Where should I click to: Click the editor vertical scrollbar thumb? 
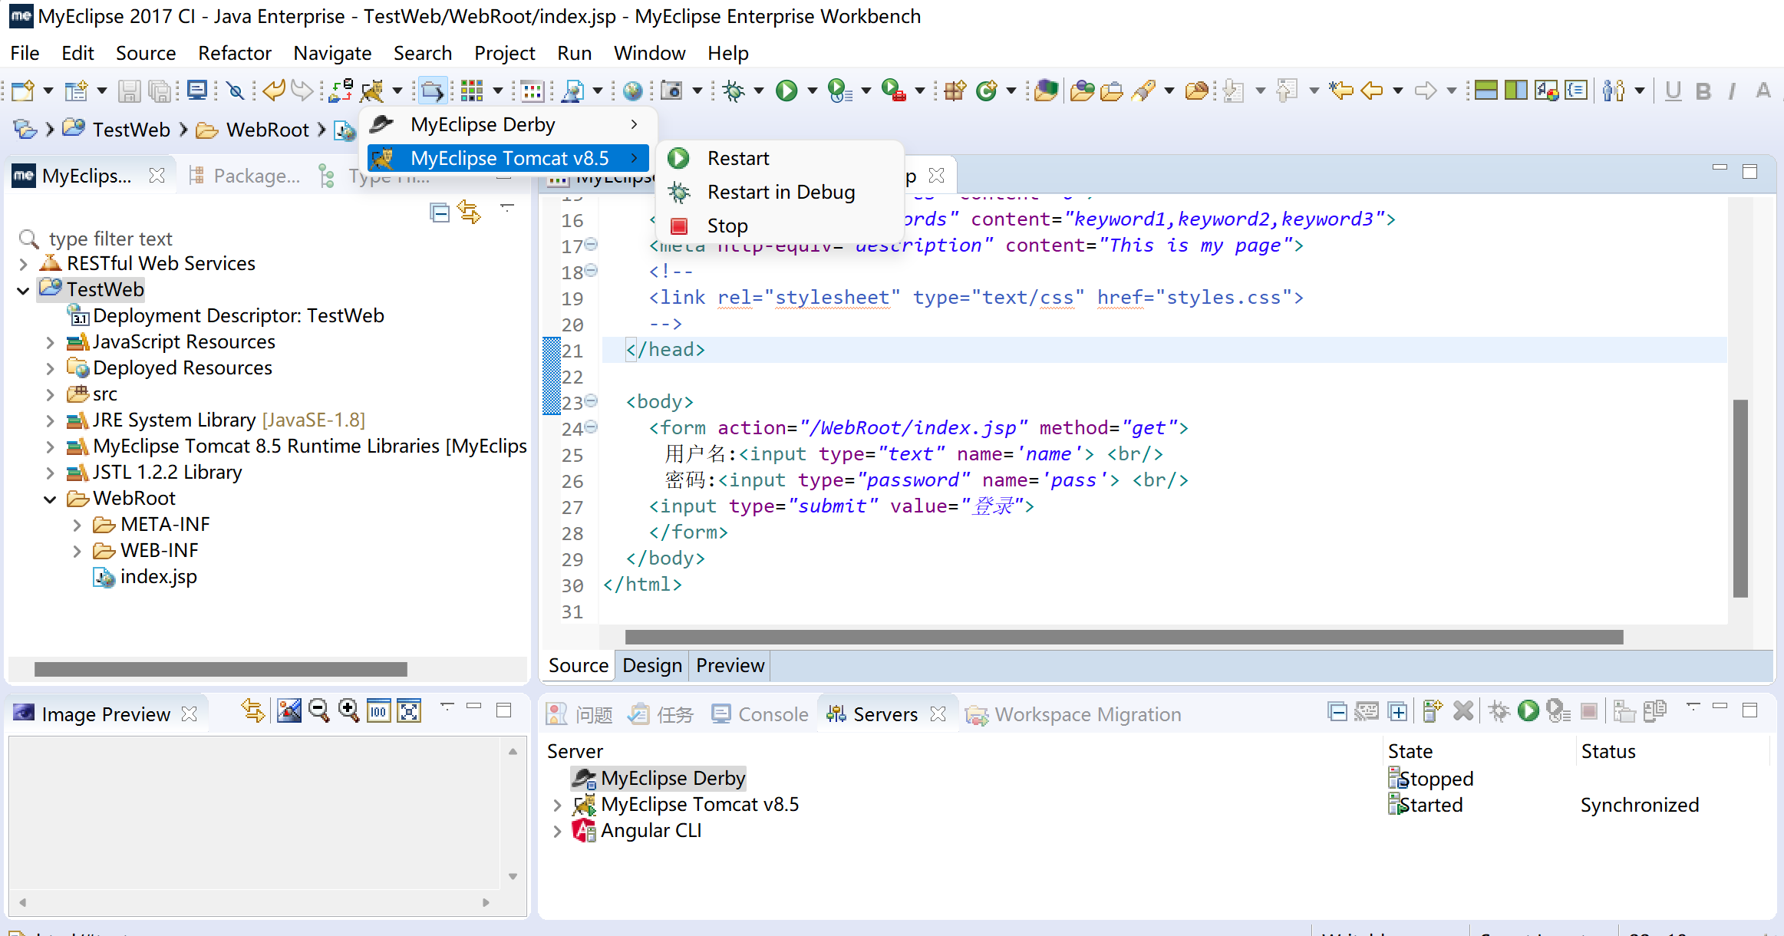tap(1740, 499)
